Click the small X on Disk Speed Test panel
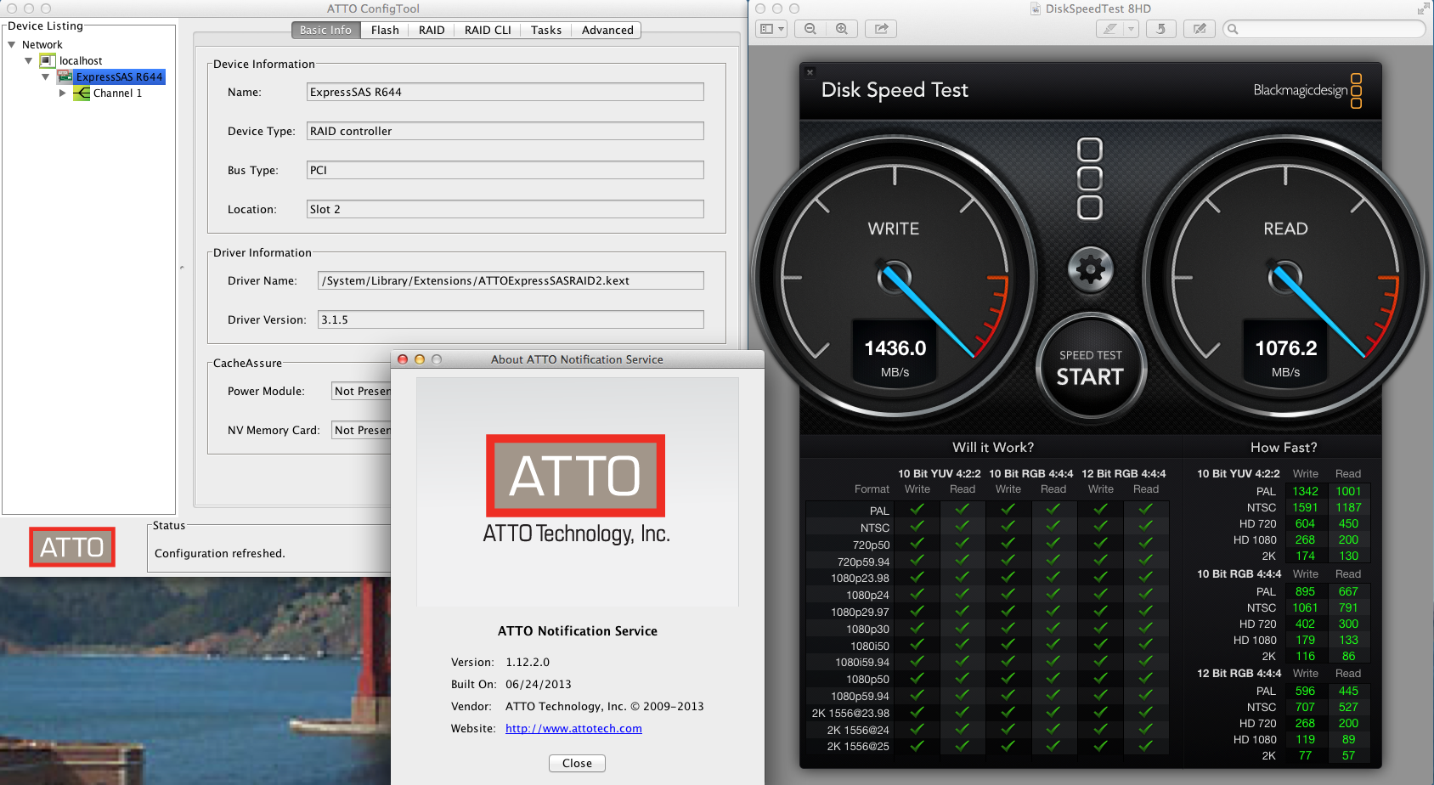The width and height of the screenshot is (1434, 785). click(x=810, y=72)
